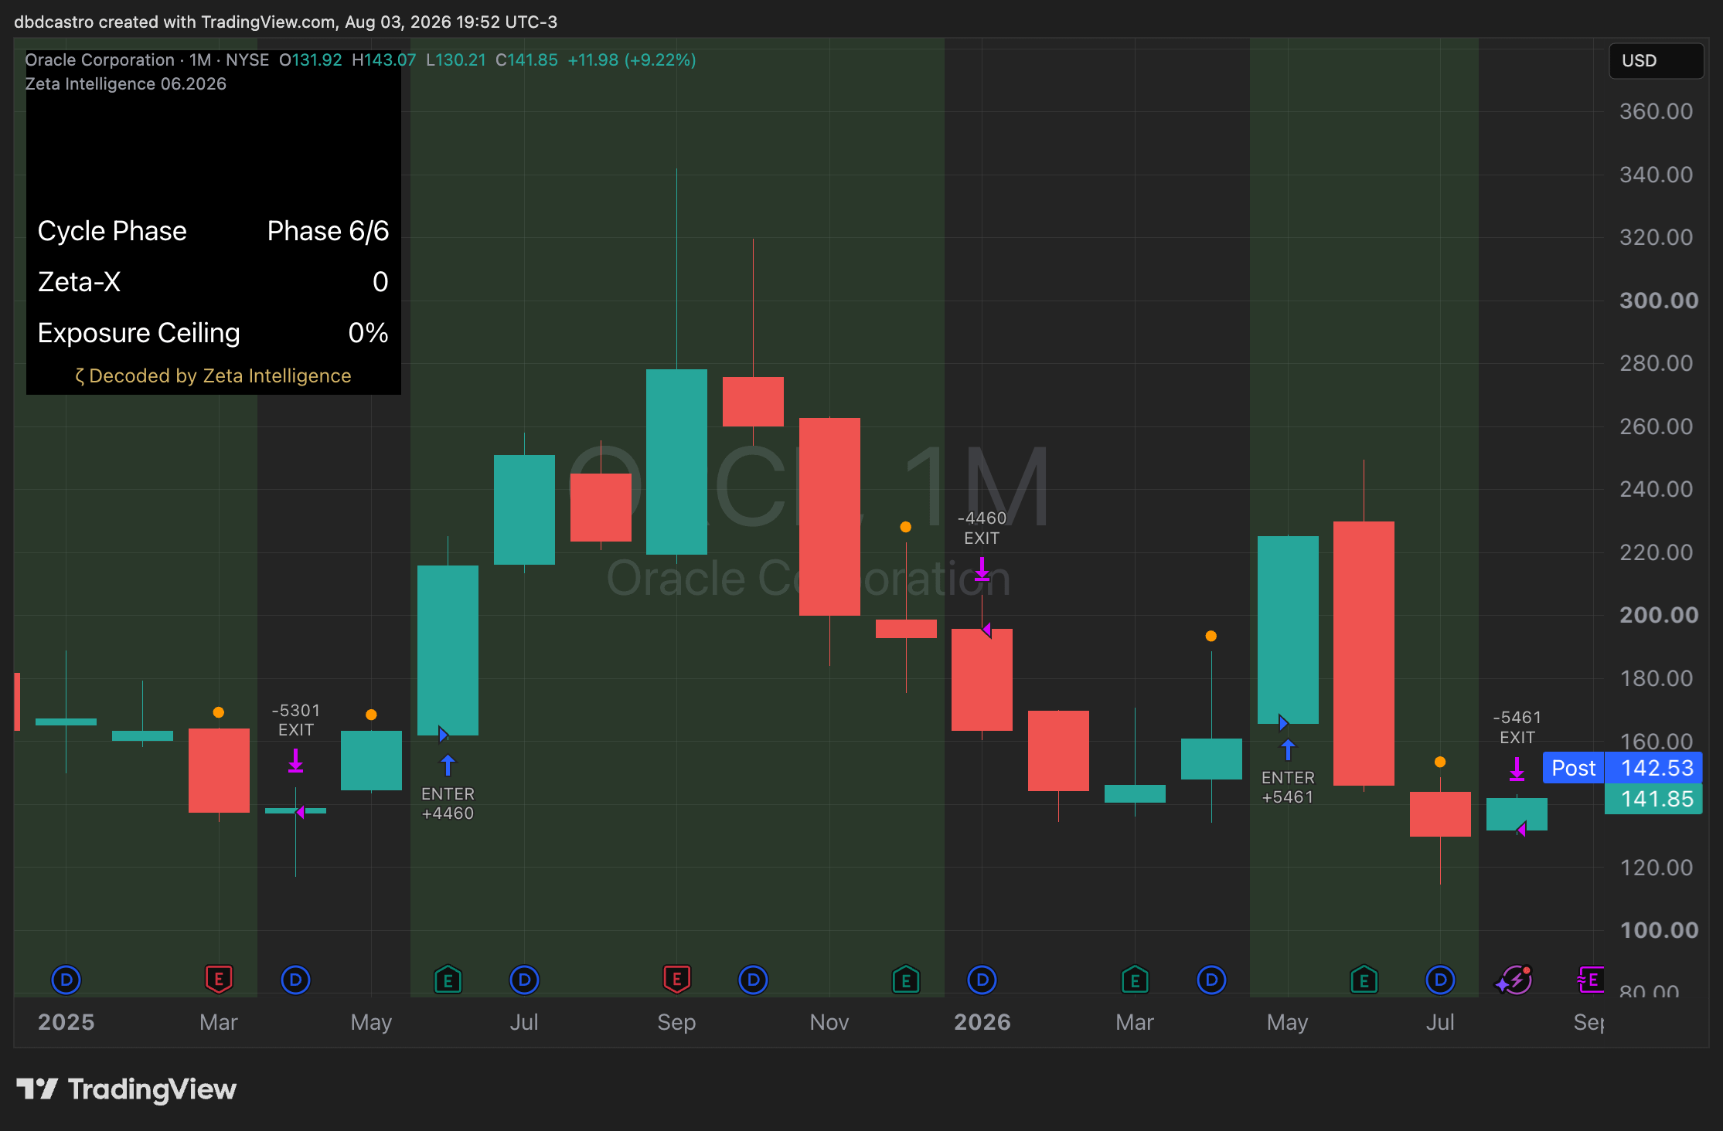
Task: Click the Oracle Corporation 1M NYSE title
Action: (147, 60)
